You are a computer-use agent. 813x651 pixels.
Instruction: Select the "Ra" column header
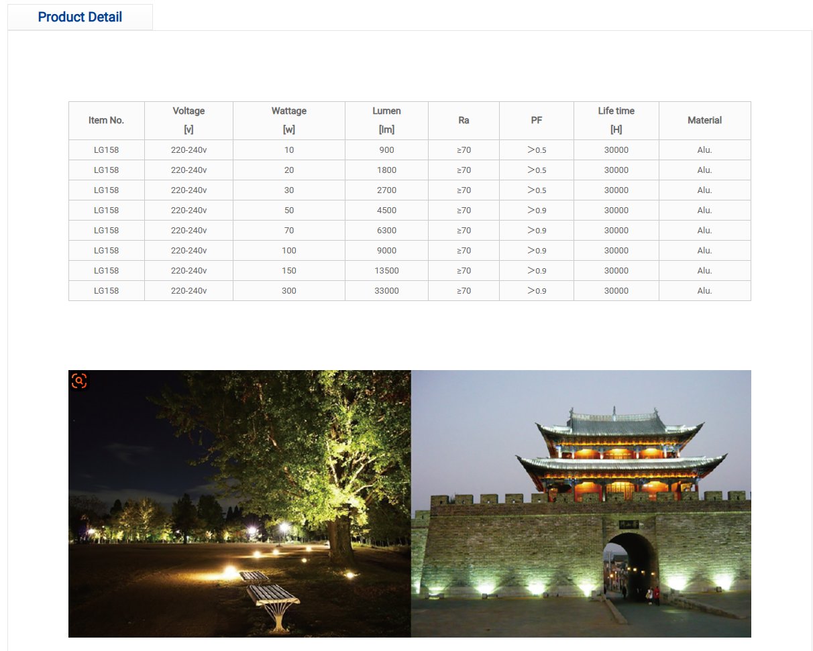click(464, 121)
